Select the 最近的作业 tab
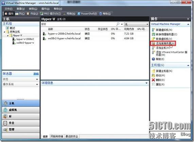The width and height of the screenshot is (194, 142). click(x=72, y=136)
